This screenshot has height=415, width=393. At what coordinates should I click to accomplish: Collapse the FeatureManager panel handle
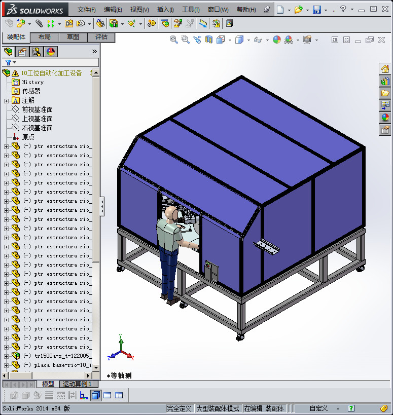[102, 206]
